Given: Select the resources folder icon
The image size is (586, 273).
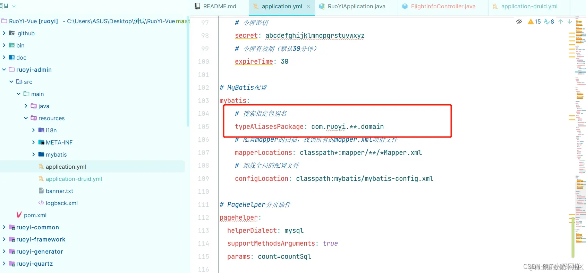Looking at the screenshot, I should click(34, 118).
